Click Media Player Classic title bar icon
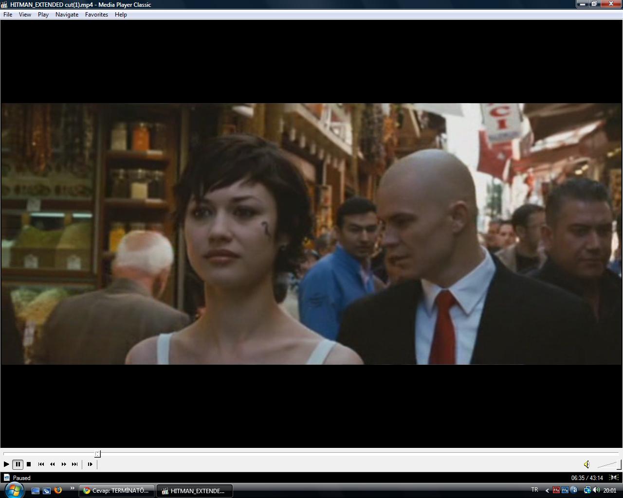The width and height of the screenshot is (623, 498). point(4,4)
